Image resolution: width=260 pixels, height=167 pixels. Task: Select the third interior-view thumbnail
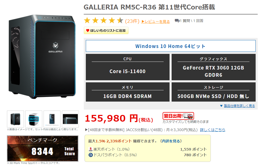point(52,119)
